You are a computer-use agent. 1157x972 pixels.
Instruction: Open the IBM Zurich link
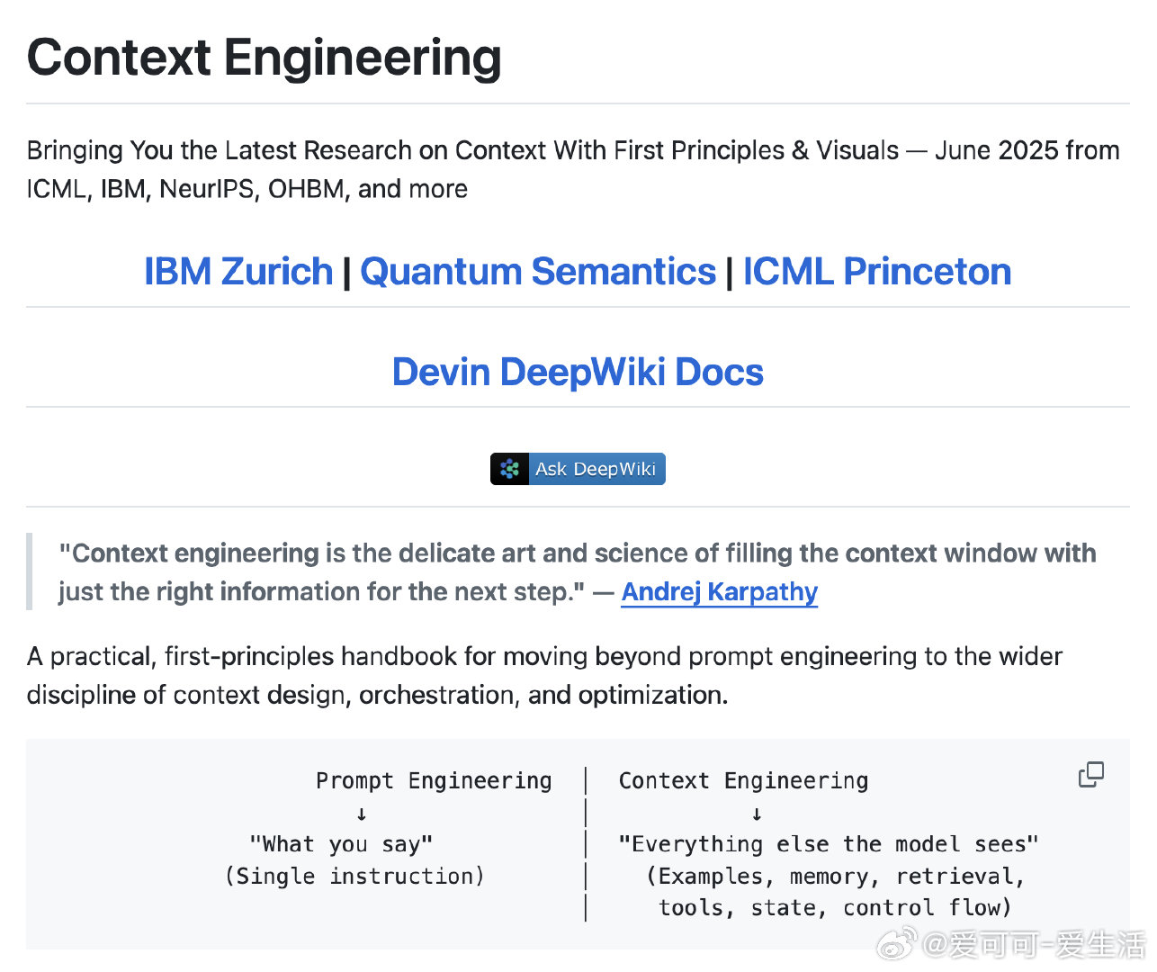238,271
